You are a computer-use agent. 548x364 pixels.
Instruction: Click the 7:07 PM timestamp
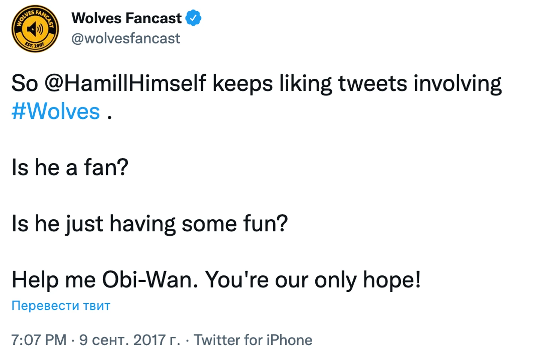click(39, 340)
